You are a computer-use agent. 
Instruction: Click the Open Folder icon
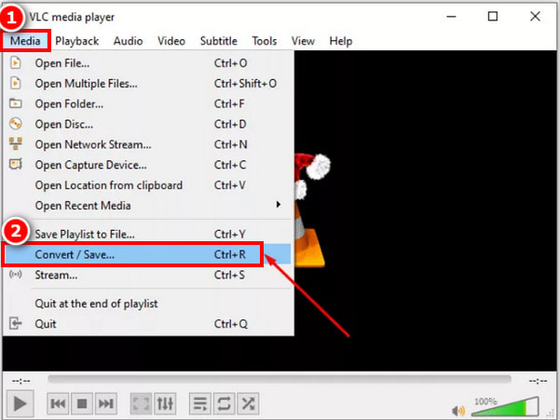tap(15, 103)
